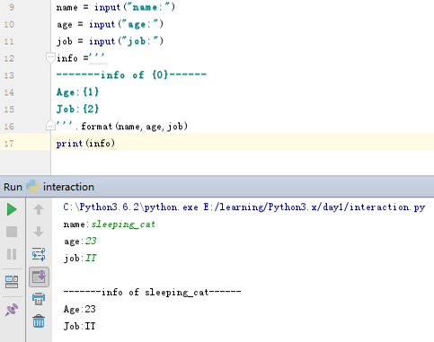Click the Pin tab pushpin icon
The image size is (434, 342).
[12, 310]
